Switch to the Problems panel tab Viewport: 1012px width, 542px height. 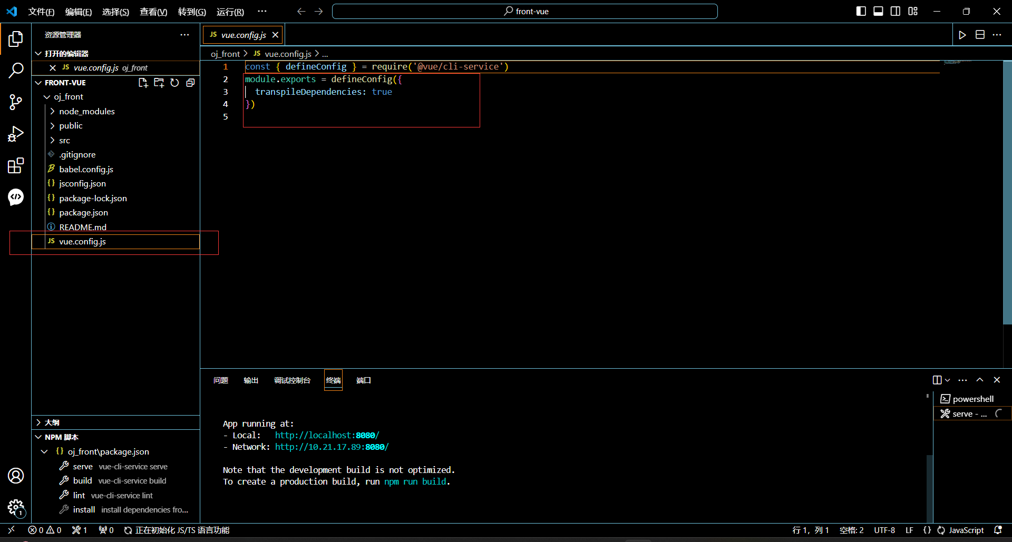pyautogui.click(x=221, y=380)
